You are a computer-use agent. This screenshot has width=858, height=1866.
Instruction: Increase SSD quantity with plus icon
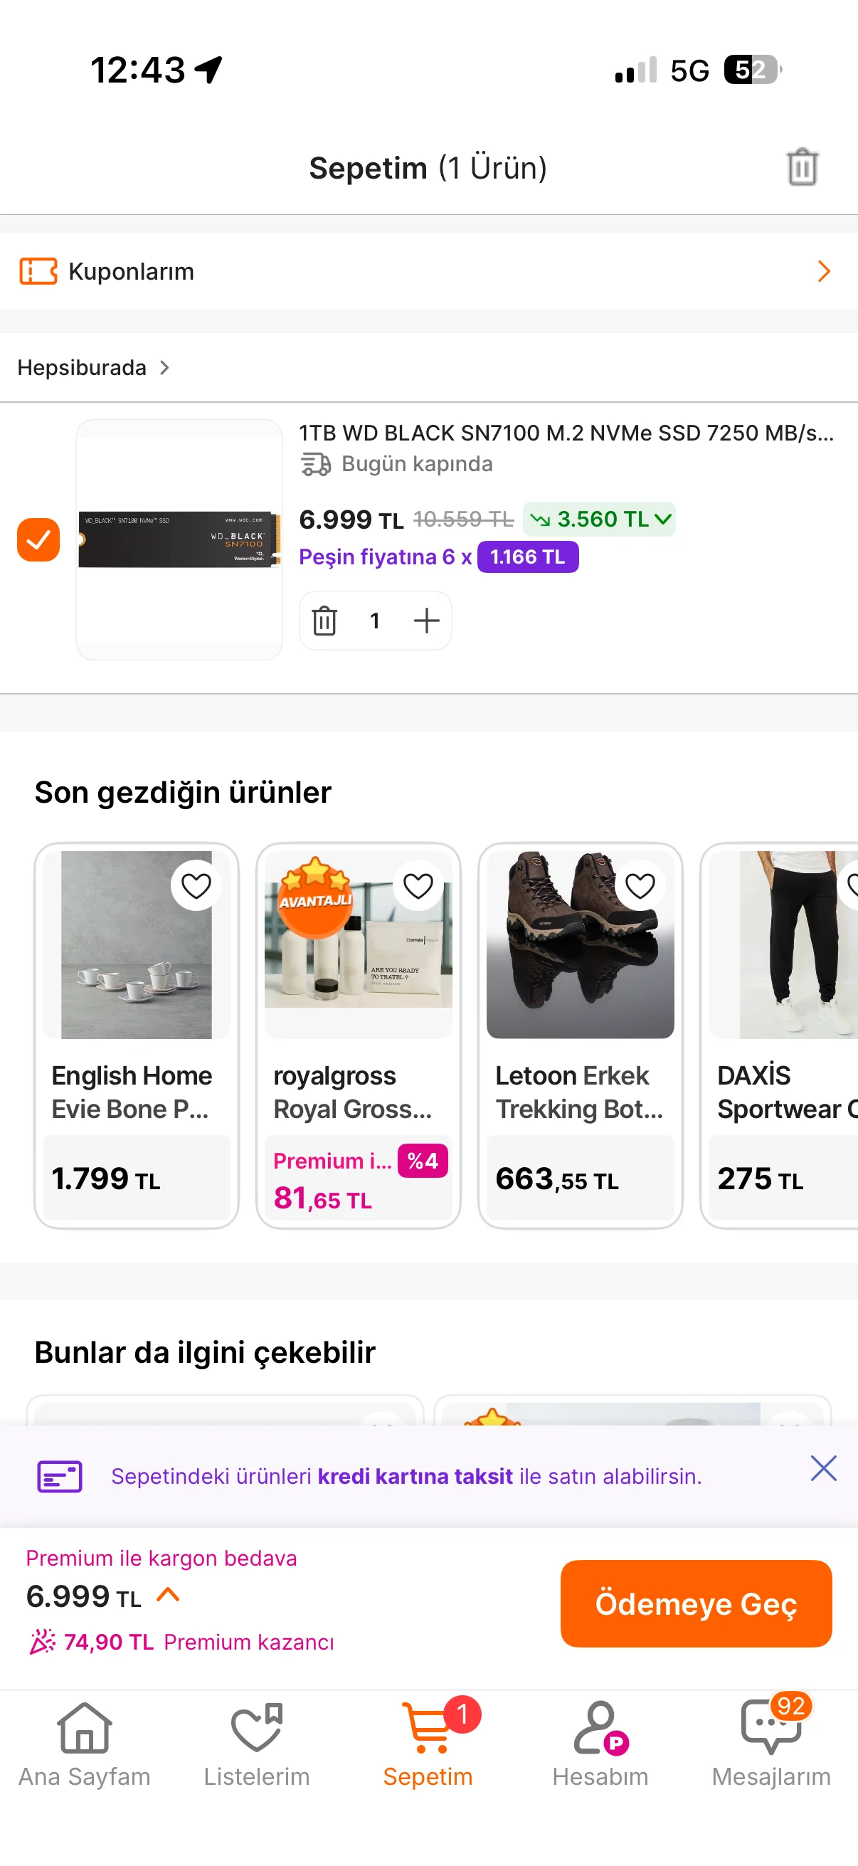coord(426,621)
